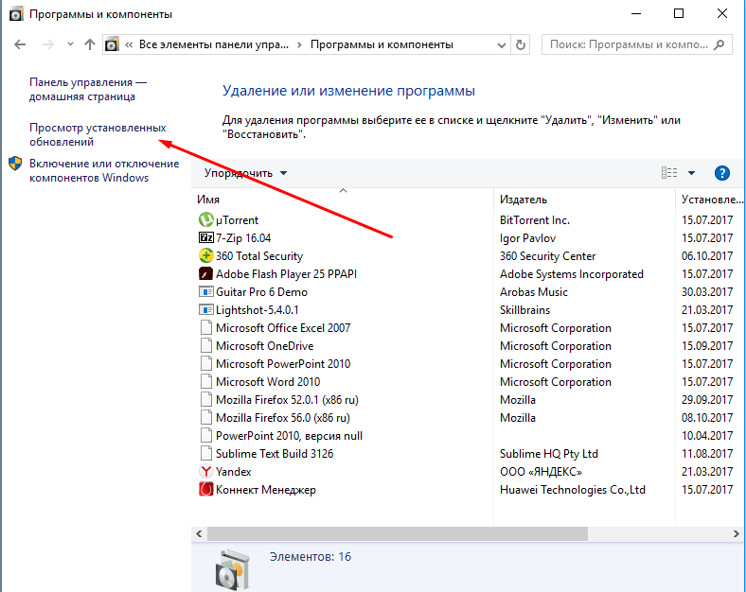Click the Lightshot-5.4.0.1 icon
The width and height of the screenshot is (746, 592).
click(206, 310)
